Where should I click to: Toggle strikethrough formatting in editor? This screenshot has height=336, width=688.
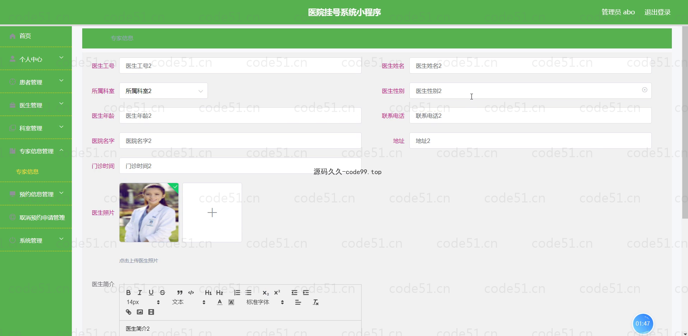click(163, 293)
